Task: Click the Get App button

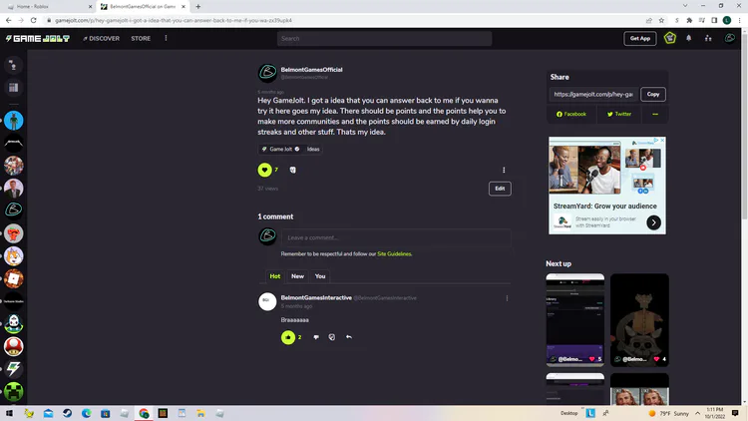Action: (639, 38)
